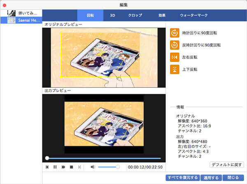Click the アスペクト比: 4:3 text
Image resolution: width=247 pixels, height=184 pixels.
[193, 151]
